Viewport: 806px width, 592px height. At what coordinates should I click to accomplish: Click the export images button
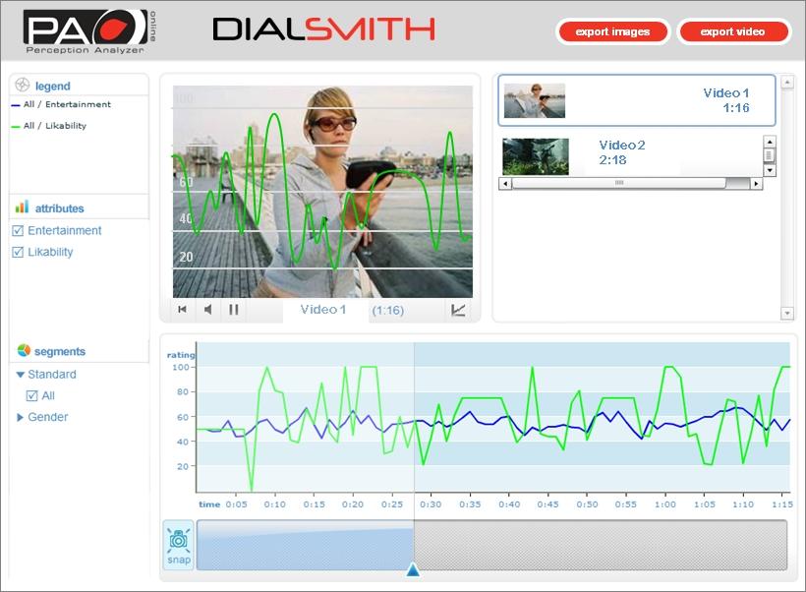point(612,31)
